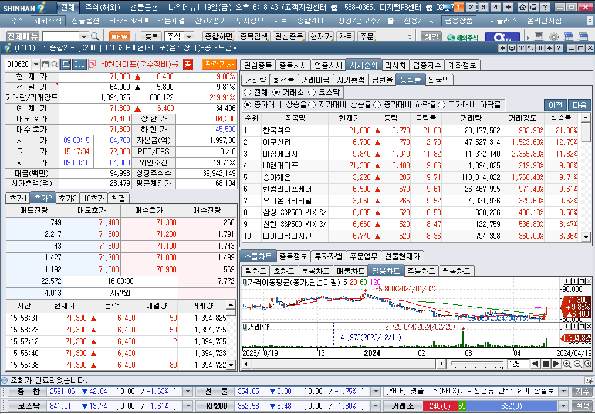
Task: Click the magnifier search icon beside 전체메뉴 box
Action: click(95, 36)
